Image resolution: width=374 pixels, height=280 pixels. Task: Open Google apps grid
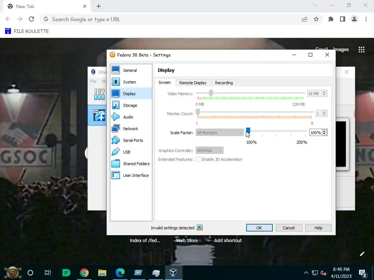tap(362, 49)
